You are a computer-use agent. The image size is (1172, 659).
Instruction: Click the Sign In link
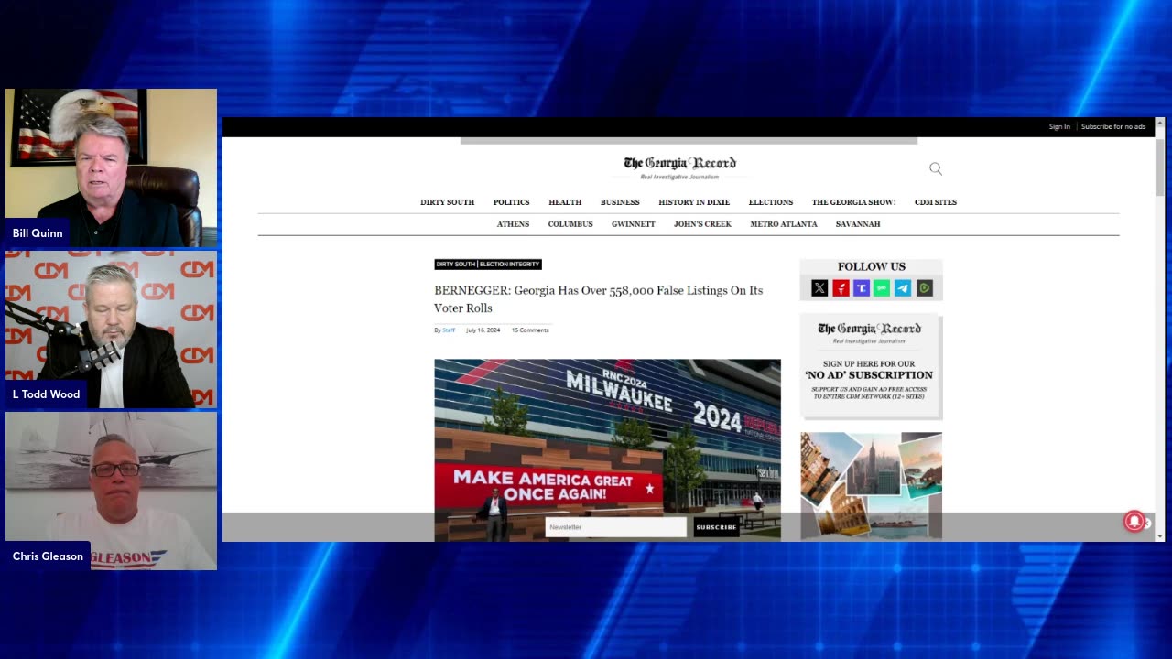[x=1058, y=127]
